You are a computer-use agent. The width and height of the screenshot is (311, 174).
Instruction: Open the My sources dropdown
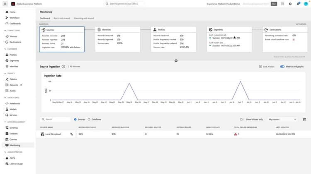[x=282, y=119]
